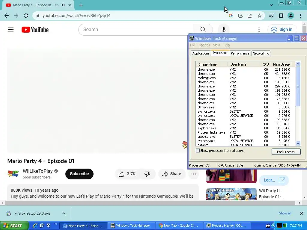Switch to Process Hacker taskbar button

click(227, 226)
